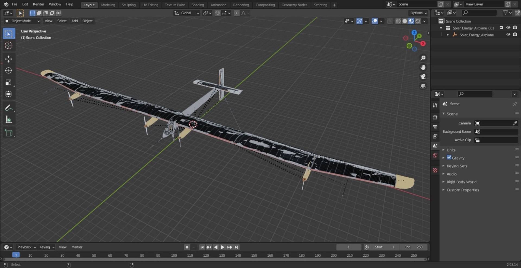
Task: Activate the Scale tool
Action: pyautogui.click(x=8, y=82)
